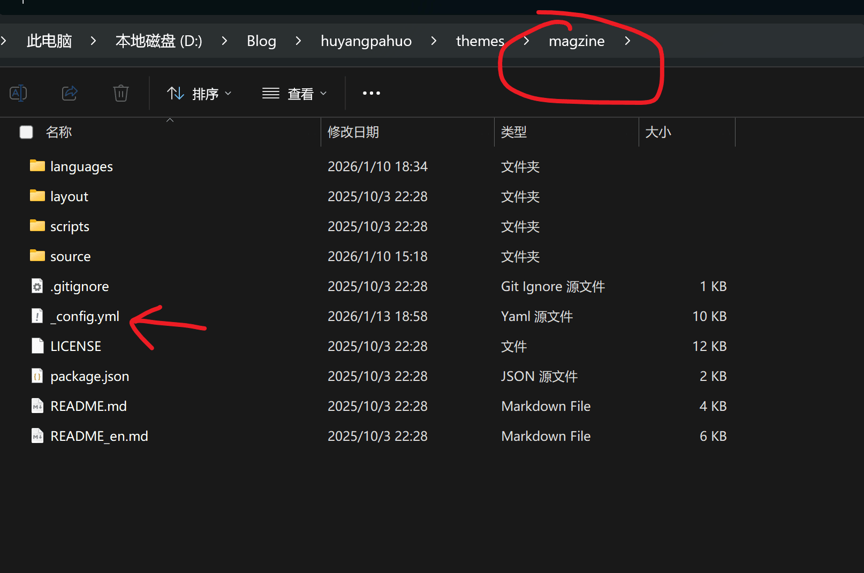Click the Share icon in toolbar
The image size is (864, 573).
[70, 93]
